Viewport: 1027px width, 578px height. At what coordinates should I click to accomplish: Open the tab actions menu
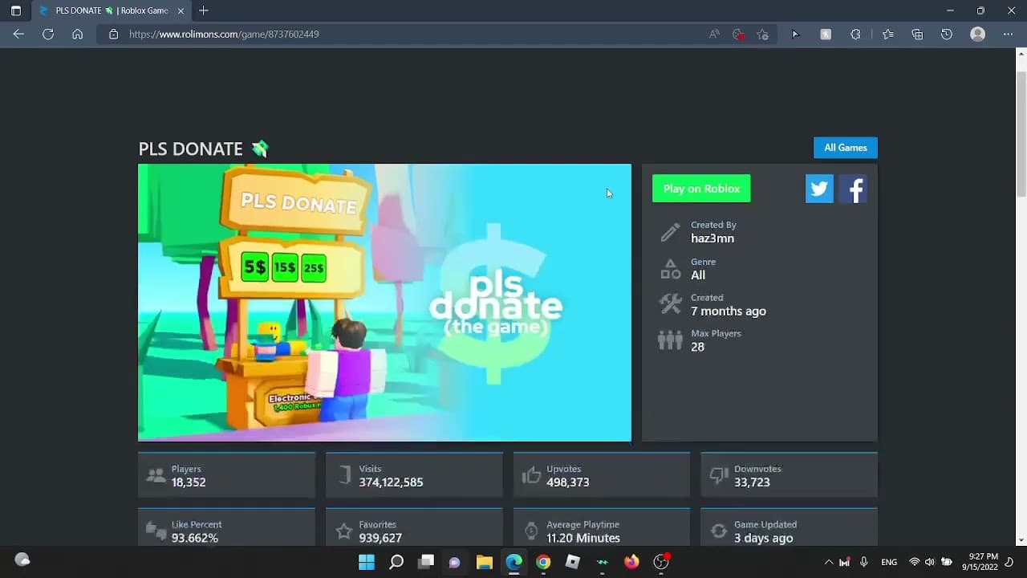15,11
